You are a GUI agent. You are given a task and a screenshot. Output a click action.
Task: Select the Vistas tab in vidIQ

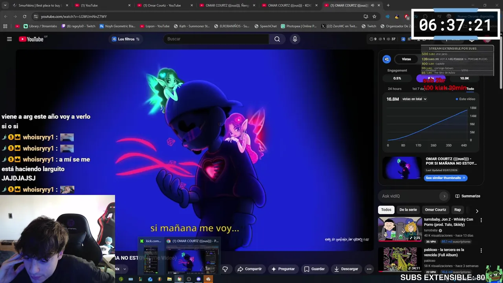tap(406, 59)
